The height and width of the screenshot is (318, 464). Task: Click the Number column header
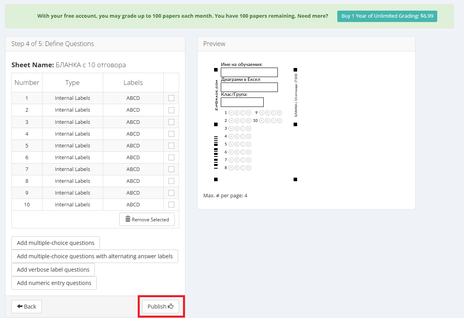27,83
